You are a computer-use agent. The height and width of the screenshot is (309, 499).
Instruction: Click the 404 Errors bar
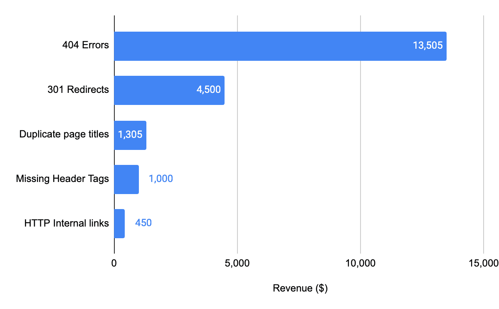click(x=279, y=45)
